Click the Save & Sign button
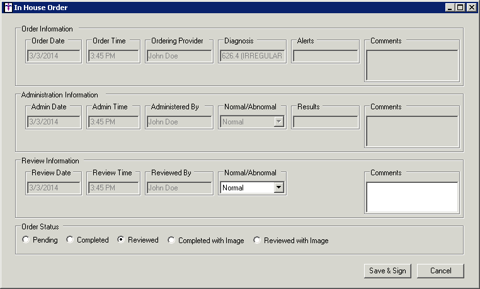The width and height of the screenshot is (480, 289). pos(387,271)
